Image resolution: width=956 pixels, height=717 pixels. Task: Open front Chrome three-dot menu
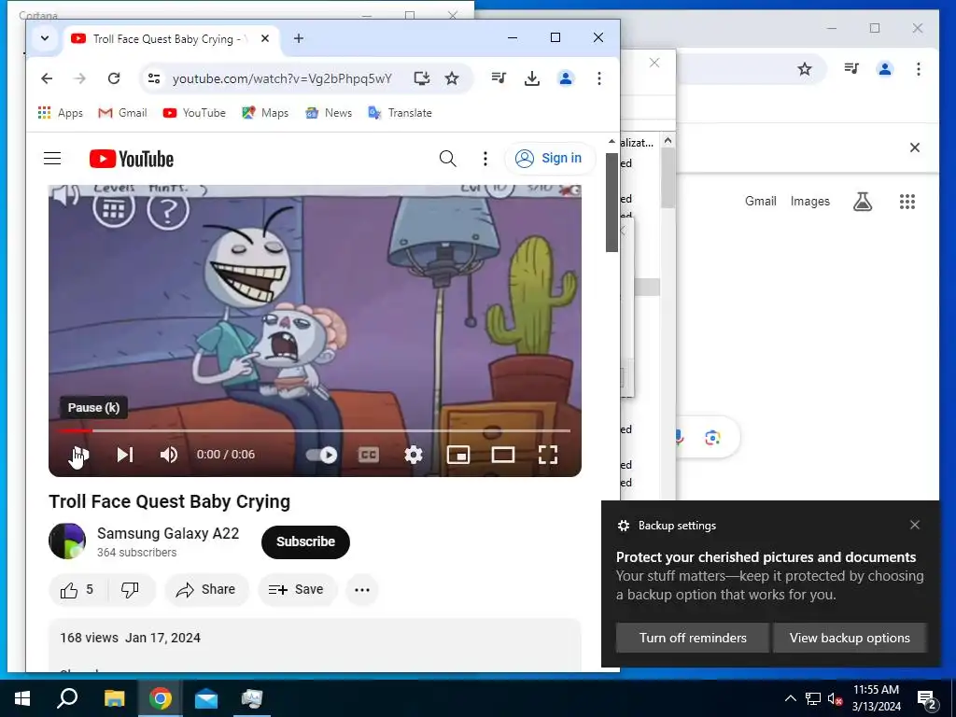tap(599, 78)
